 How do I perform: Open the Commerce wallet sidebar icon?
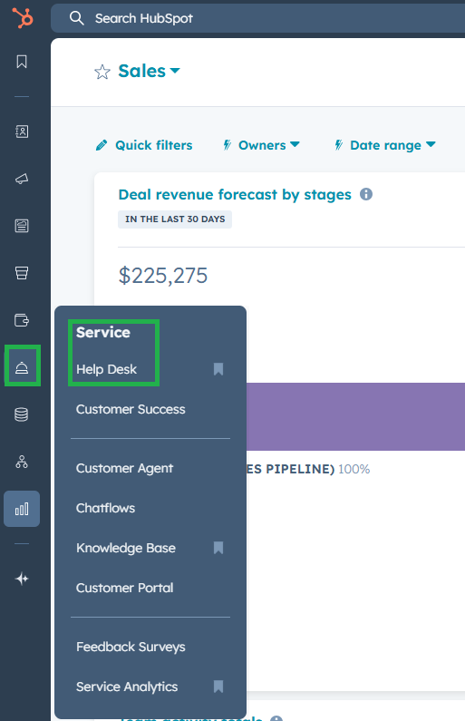click(x=22, y=320)
